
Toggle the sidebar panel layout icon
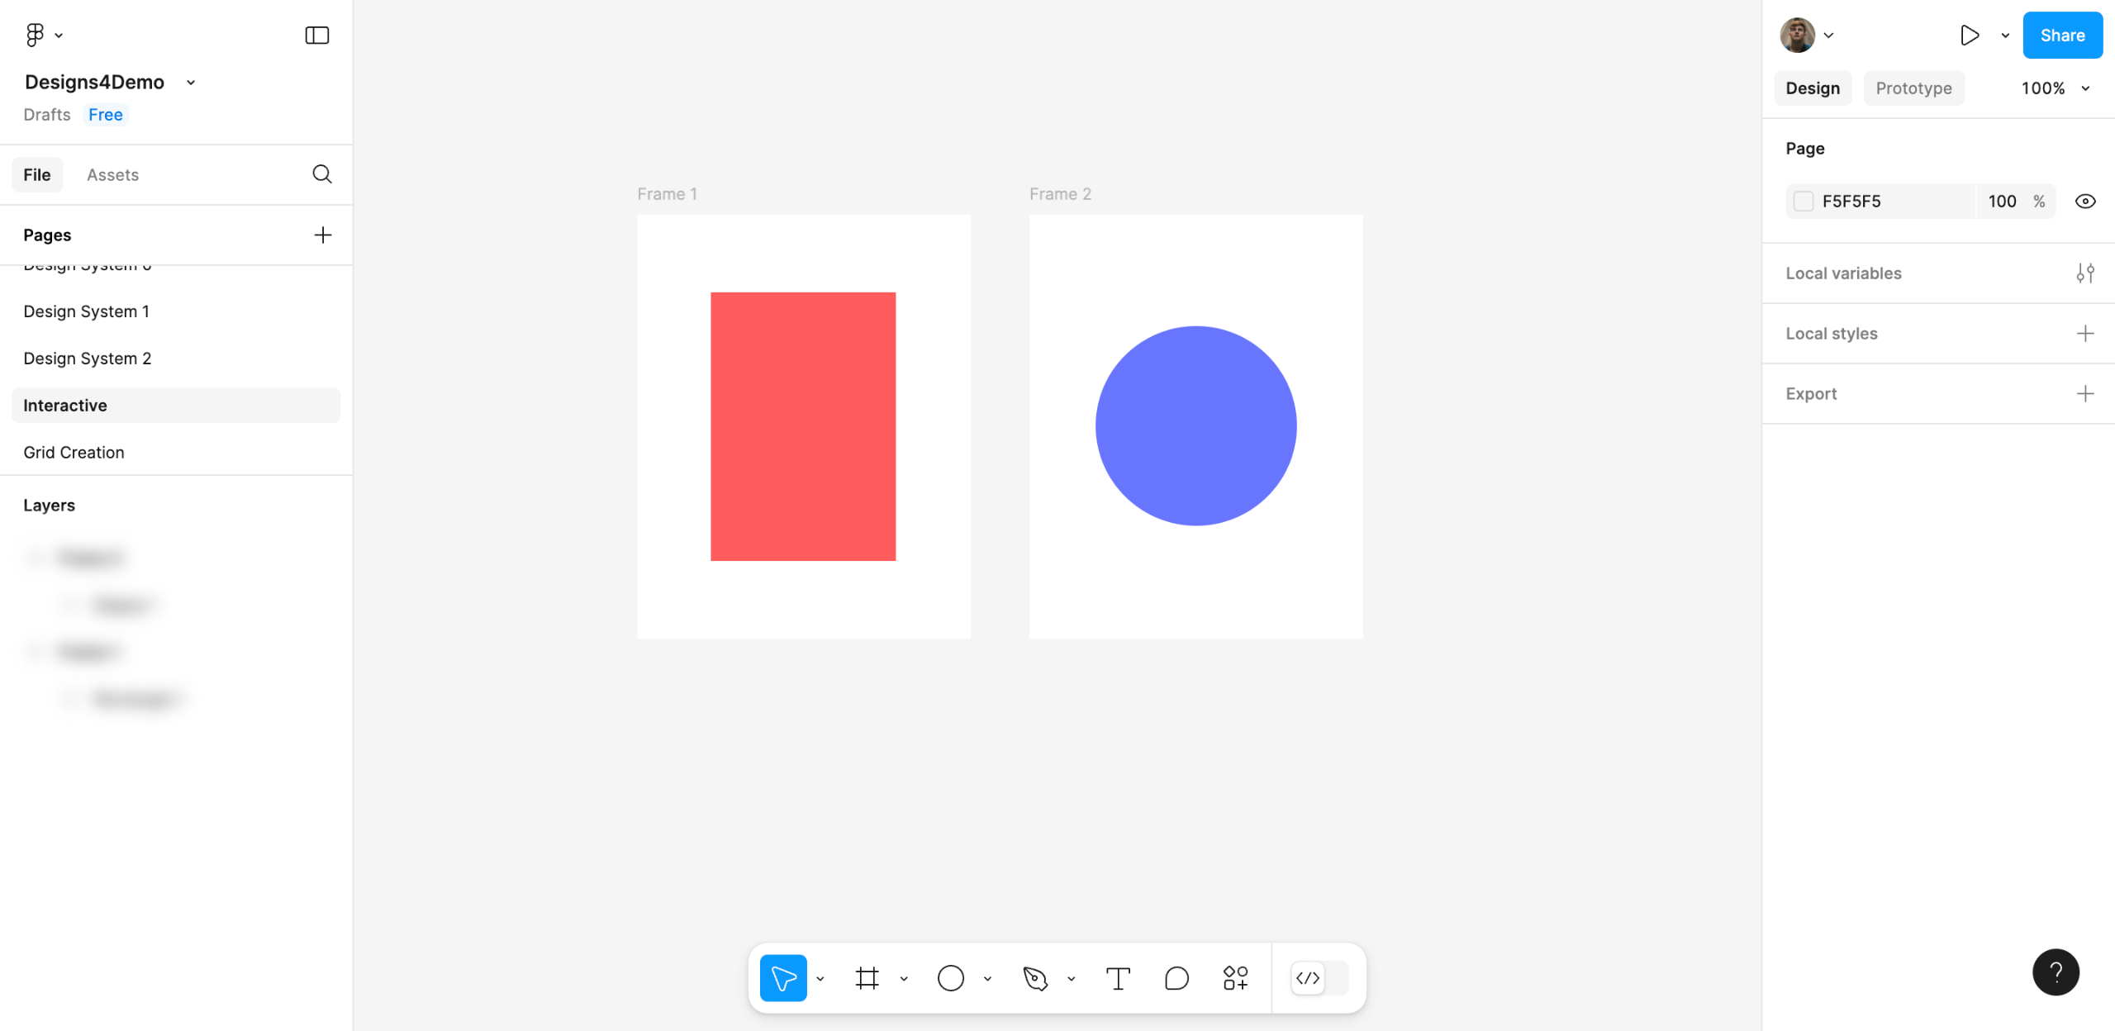click(316, 35)
